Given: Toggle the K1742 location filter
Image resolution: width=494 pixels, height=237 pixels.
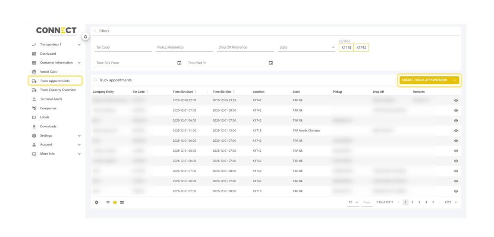Looking at the screenshot, I should [x=361, y=47].
